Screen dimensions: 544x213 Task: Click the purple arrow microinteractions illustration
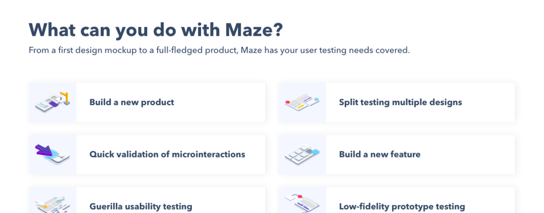click(52, 155)
